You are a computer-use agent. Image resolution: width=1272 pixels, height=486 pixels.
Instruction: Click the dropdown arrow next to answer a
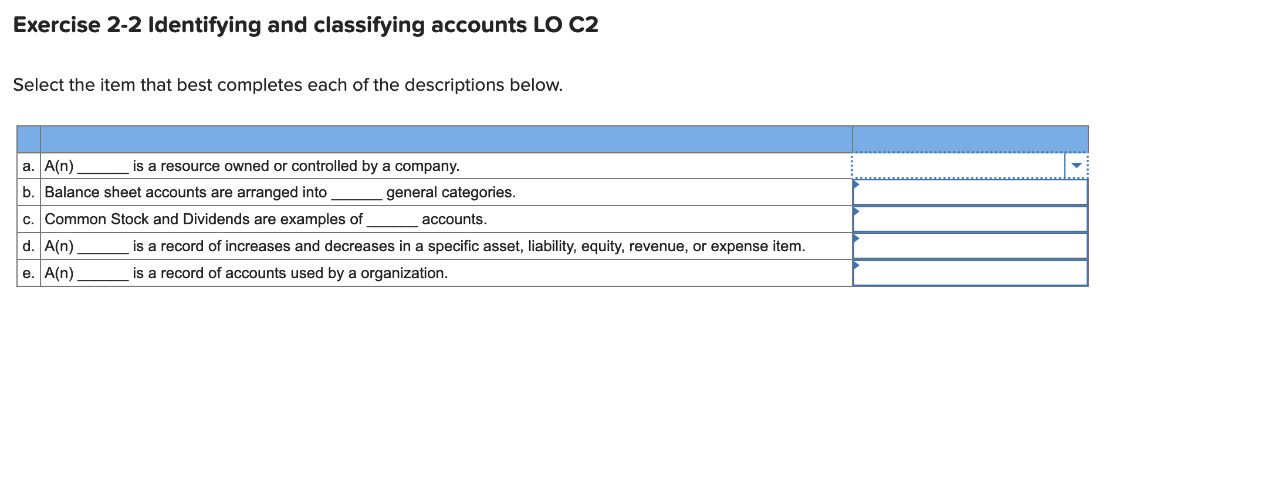point(1077,166)
